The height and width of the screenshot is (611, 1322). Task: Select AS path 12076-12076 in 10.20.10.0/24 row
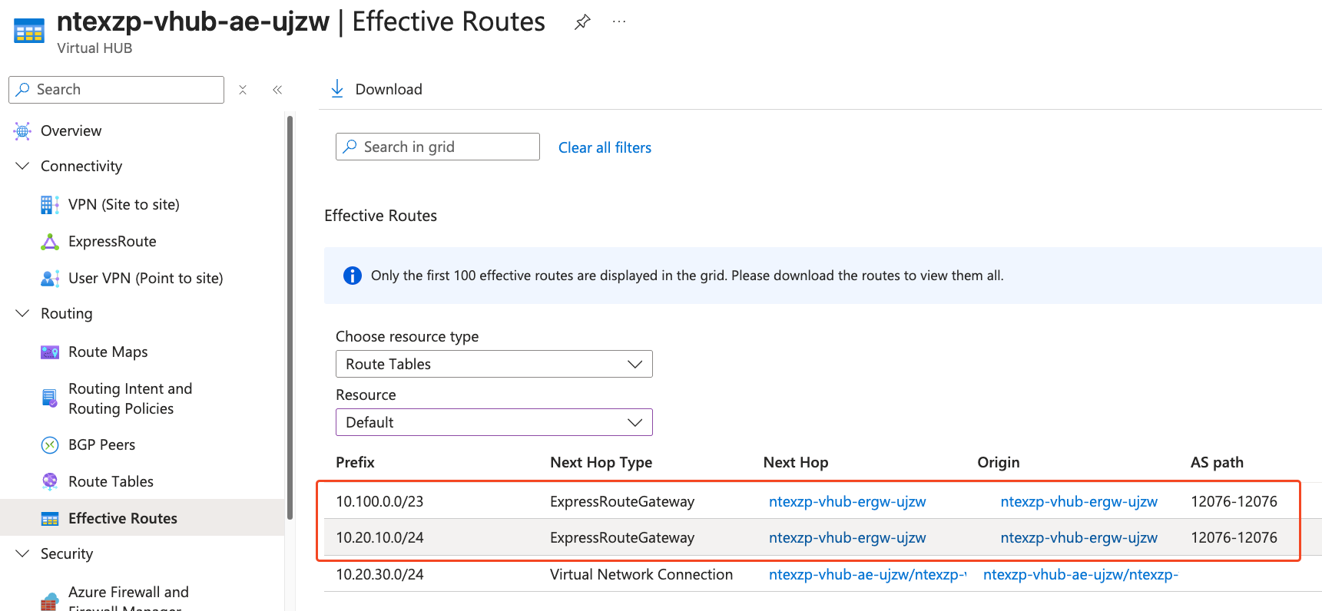pyautogui.click(x=1234, y=538)
